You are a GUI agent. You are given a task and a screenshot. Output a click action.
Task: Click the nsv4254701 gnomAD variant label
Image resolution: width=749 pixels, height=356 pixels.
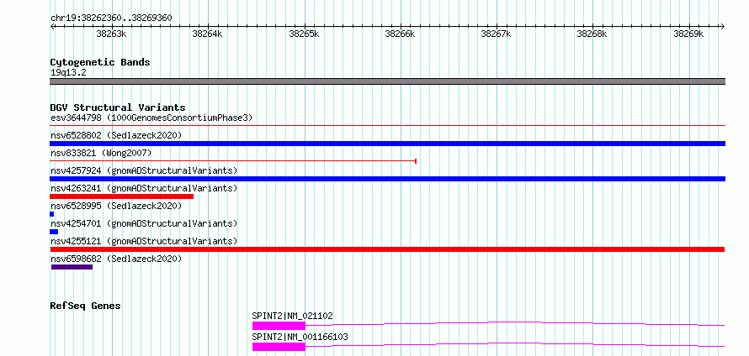[144, 223]
